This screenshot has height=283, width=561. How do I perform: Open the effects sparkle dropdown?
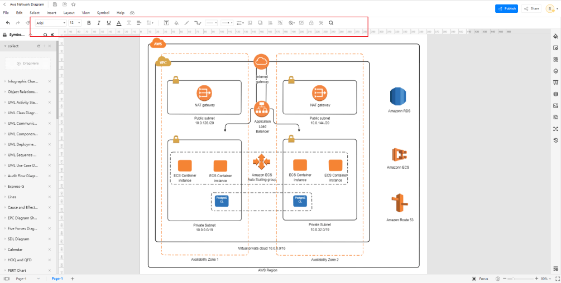tap(291, 23)
